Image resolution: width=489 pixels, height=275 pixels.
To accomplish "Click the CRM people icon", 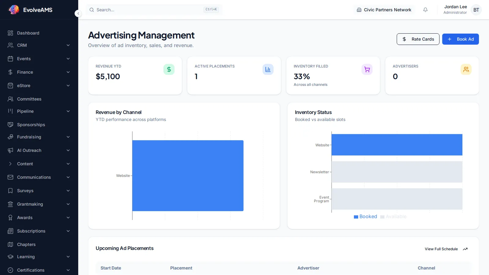I will tap(10, 45).
